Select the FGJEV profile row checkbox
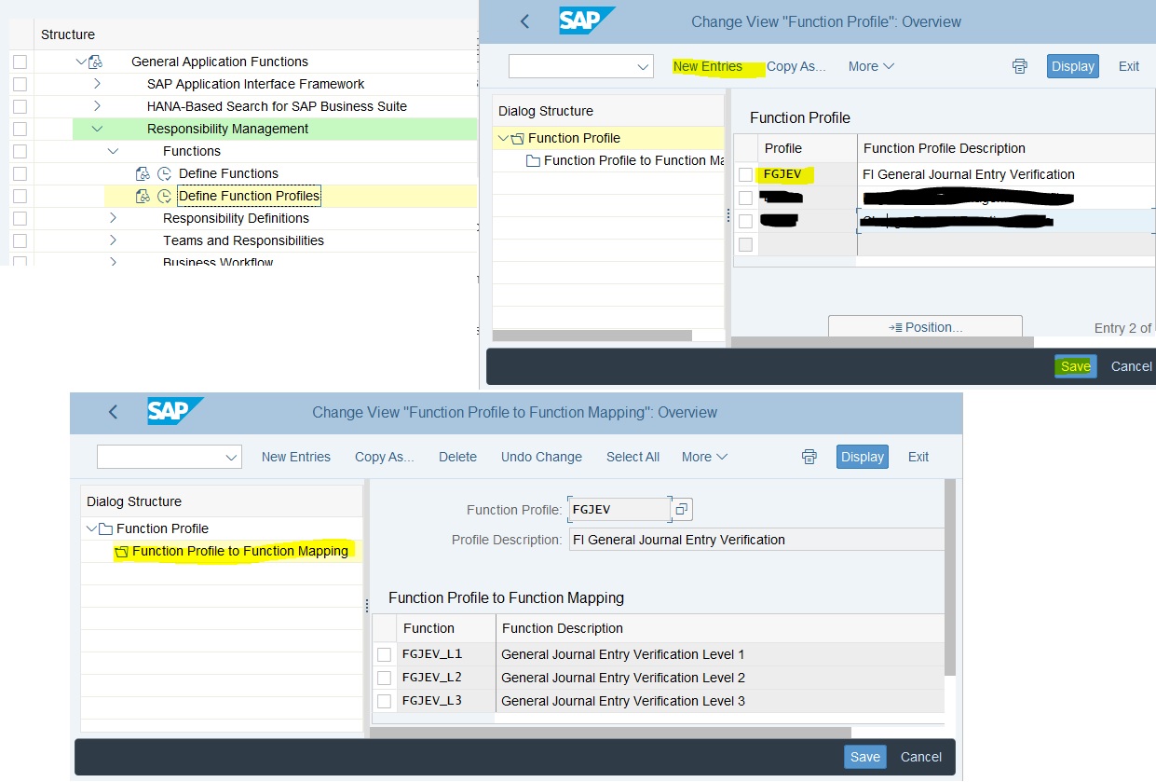1156x782 pixels. [745, 174]
